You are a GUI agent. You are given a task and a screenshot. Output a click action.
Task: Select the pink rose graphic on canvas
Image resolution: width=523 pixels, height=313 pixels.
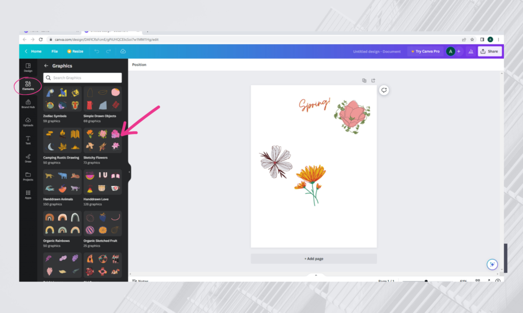point(352,117)
